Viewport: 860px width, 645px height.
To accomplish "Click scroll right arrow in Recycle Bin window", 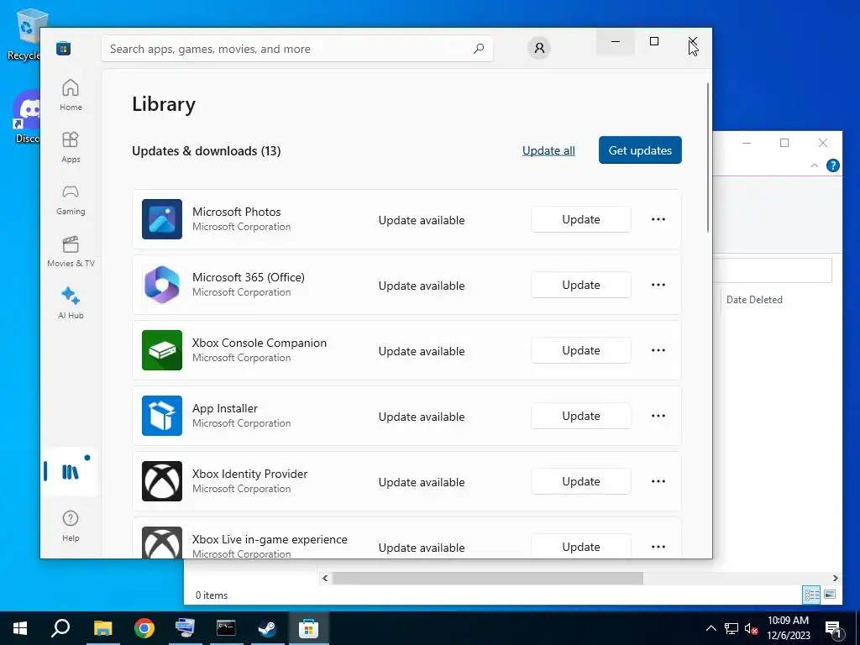I will [x=835, y=578].
